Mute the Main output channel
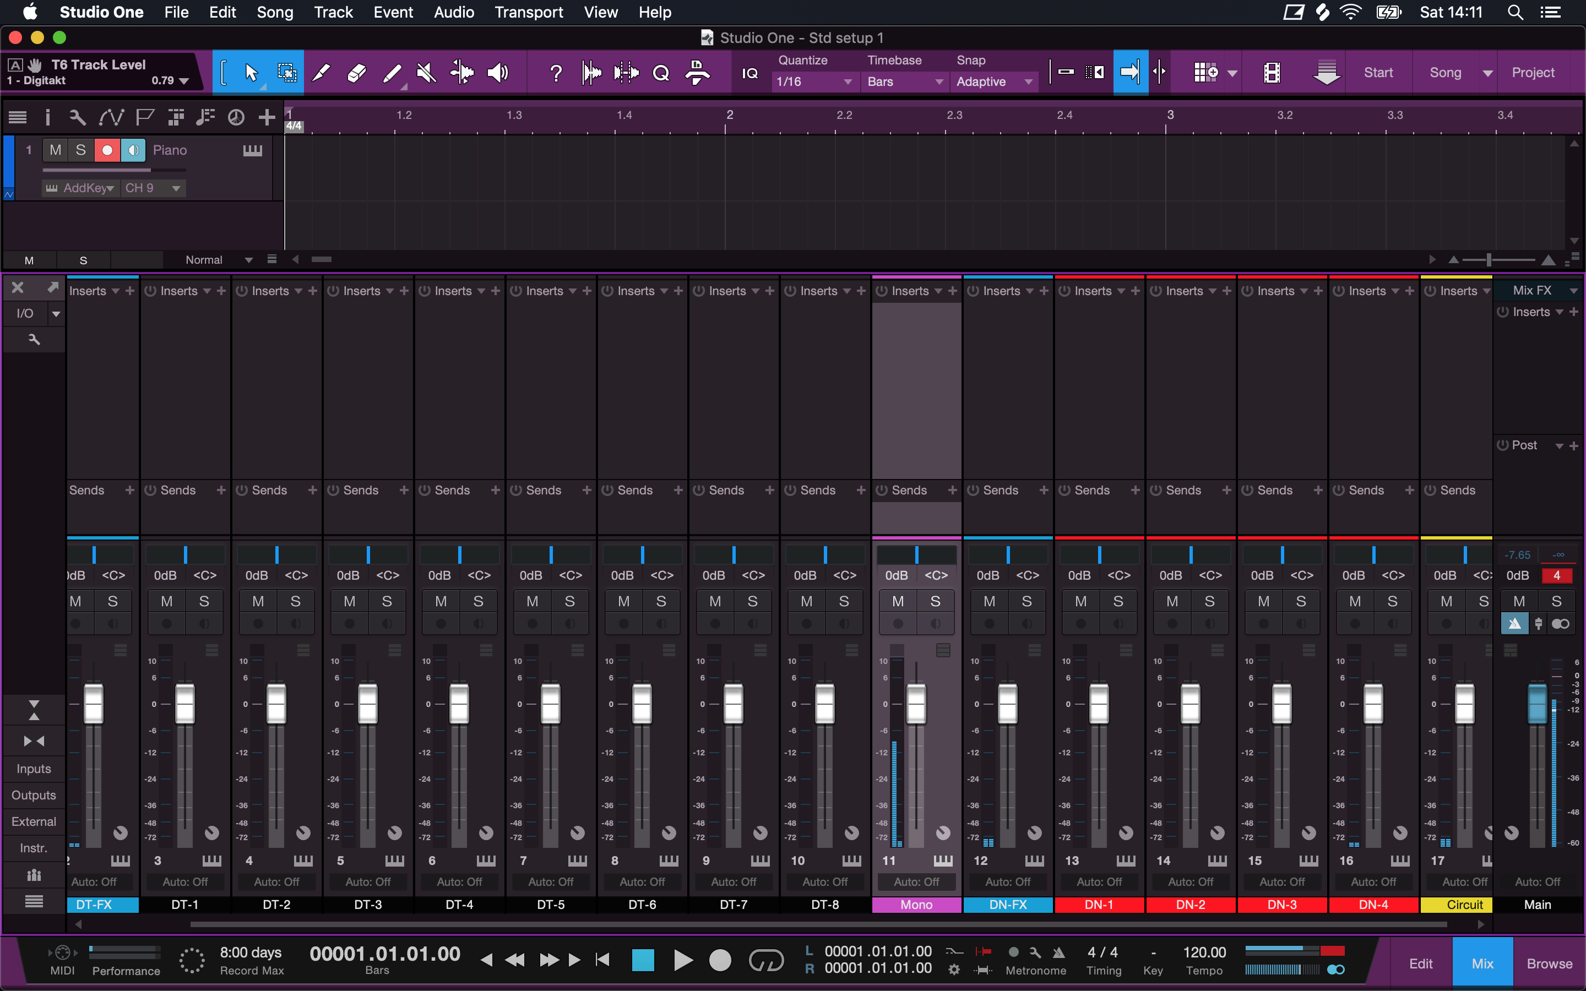This screenshot has width=1586, height=991. pyautogui.click(x=1519, y=601)
